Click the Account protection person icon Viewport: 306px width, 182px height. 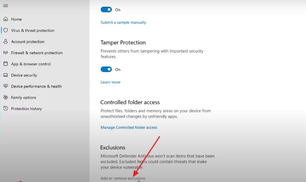pyautogui.click(x=5, y=42)
